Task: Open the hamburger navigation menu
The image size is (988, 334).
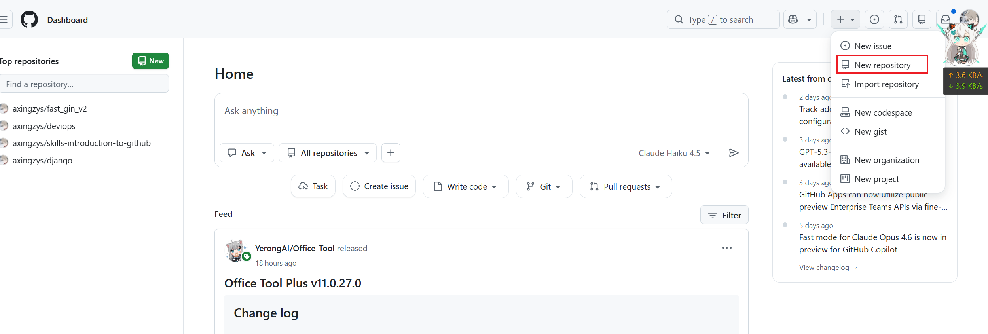Action: pos(4,20)
